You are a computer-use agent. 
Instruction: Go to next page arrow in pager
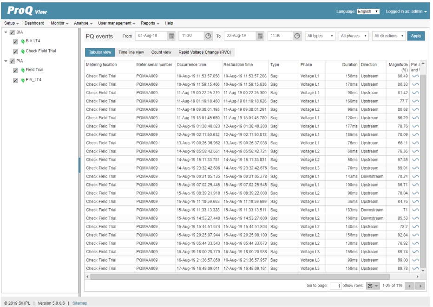[420, 286]
